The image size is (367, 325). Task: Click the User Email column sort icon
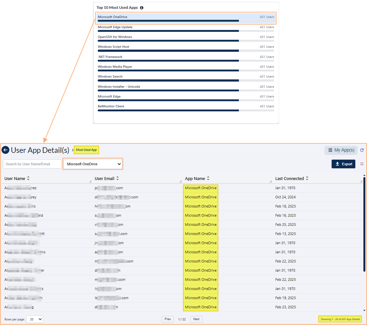tap(118, 178)
